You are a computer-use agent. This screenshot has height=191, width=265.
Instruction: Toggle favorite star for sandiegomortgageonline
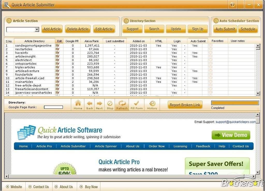tap(210, 45)
